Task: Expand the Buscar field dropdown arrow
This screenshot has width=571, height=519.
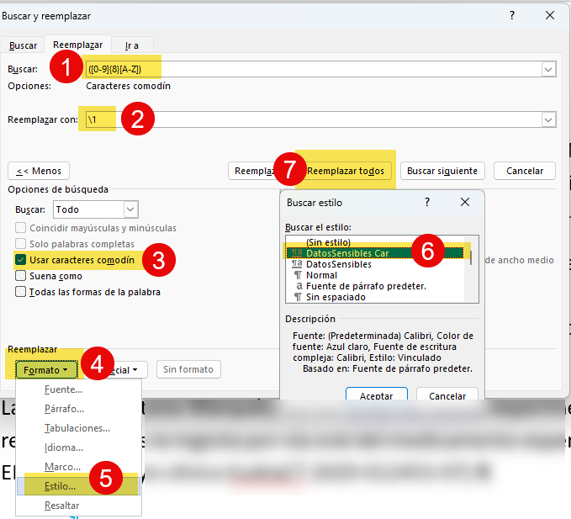Action: click(x=548, y=70)
